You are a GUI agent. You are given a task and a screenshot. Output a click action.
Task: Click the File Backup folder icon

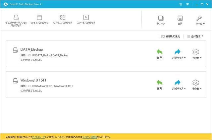[x=39, y=18]
